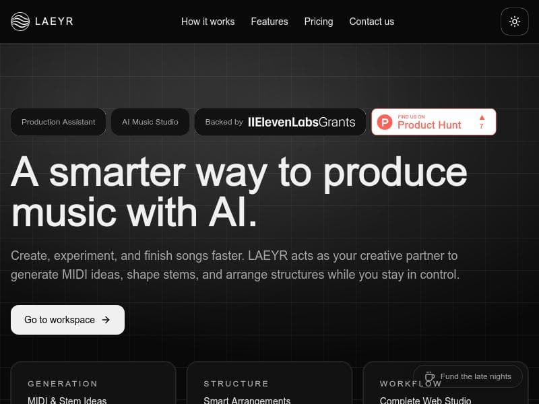
Task: Click the coffee cup icon
Action: click(x=429, y=376)
